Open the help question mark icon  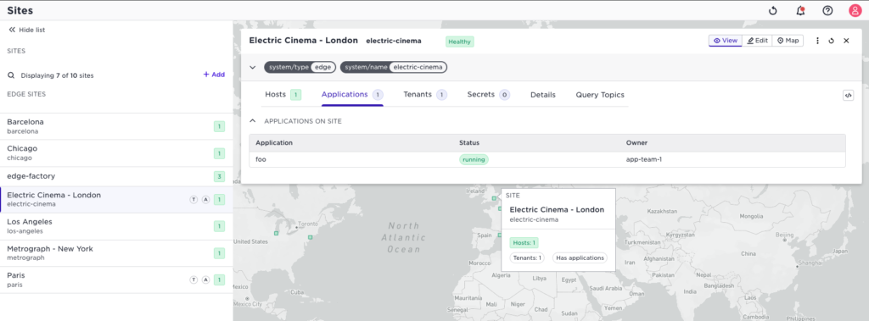pos(827,10)
